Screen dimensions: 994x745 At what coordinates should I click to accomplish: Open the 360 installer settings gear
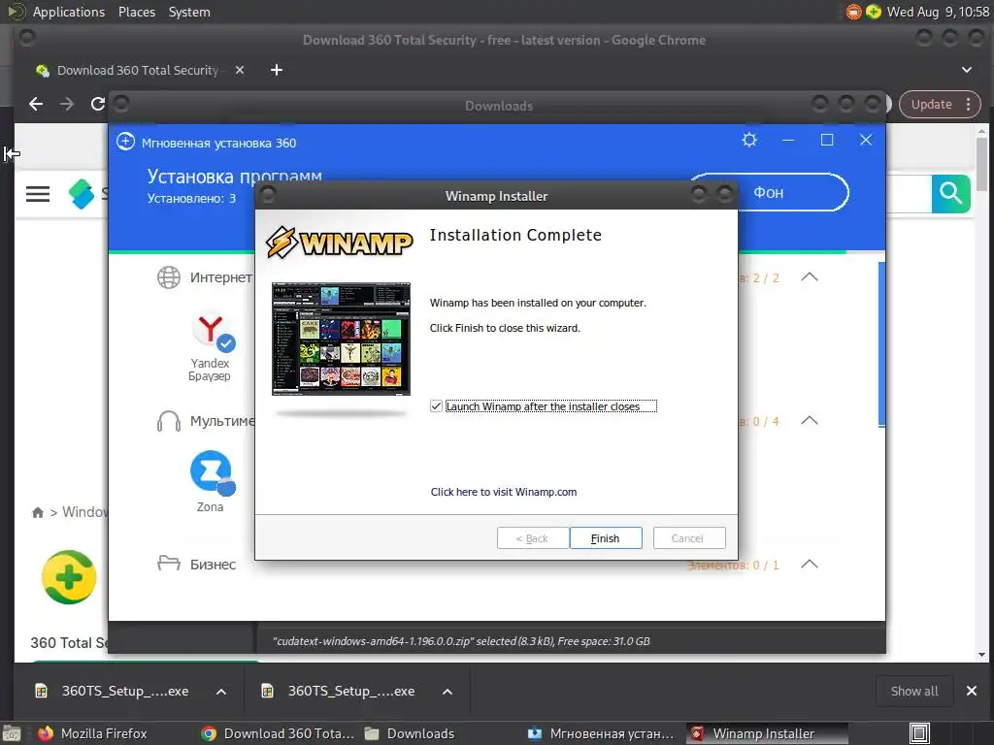click(749, 140)
